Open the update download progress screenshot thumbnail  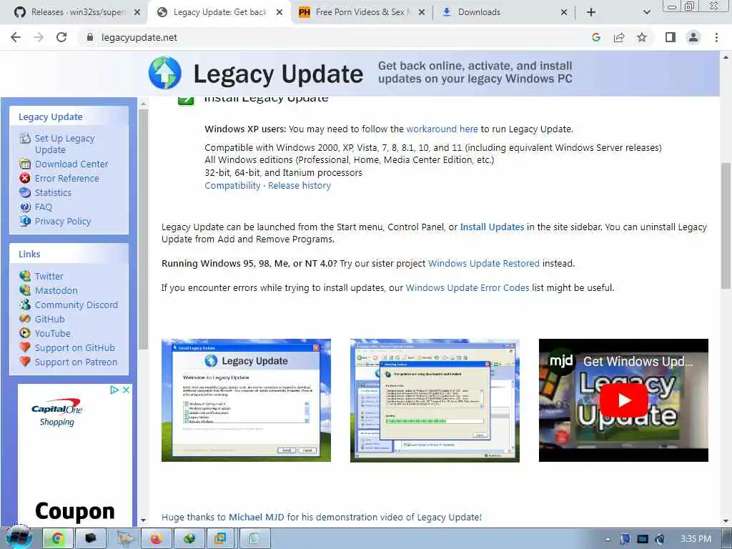pyautogui.click(x=435, y=400)
